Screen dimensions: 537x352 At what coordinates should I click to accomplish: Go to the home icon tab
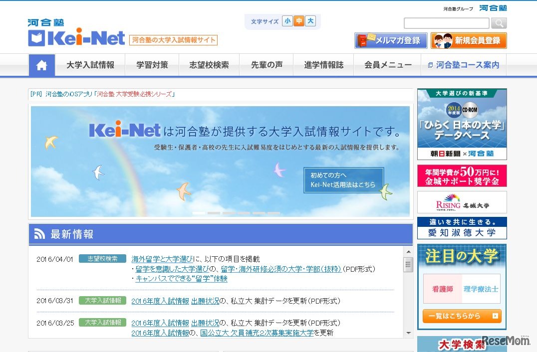tap(42, 65)
